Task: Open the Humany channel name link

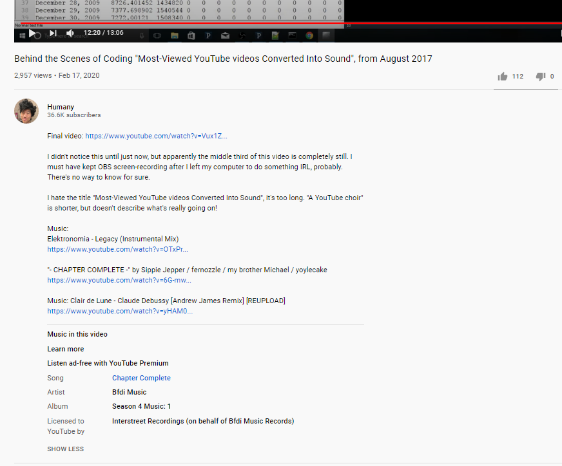Action: point(61,107)
